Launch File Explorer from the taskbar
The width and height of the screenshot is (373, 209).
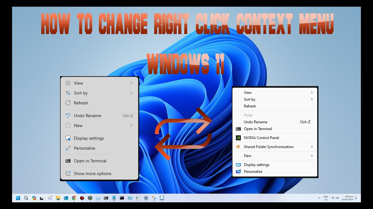pos(58,198)
